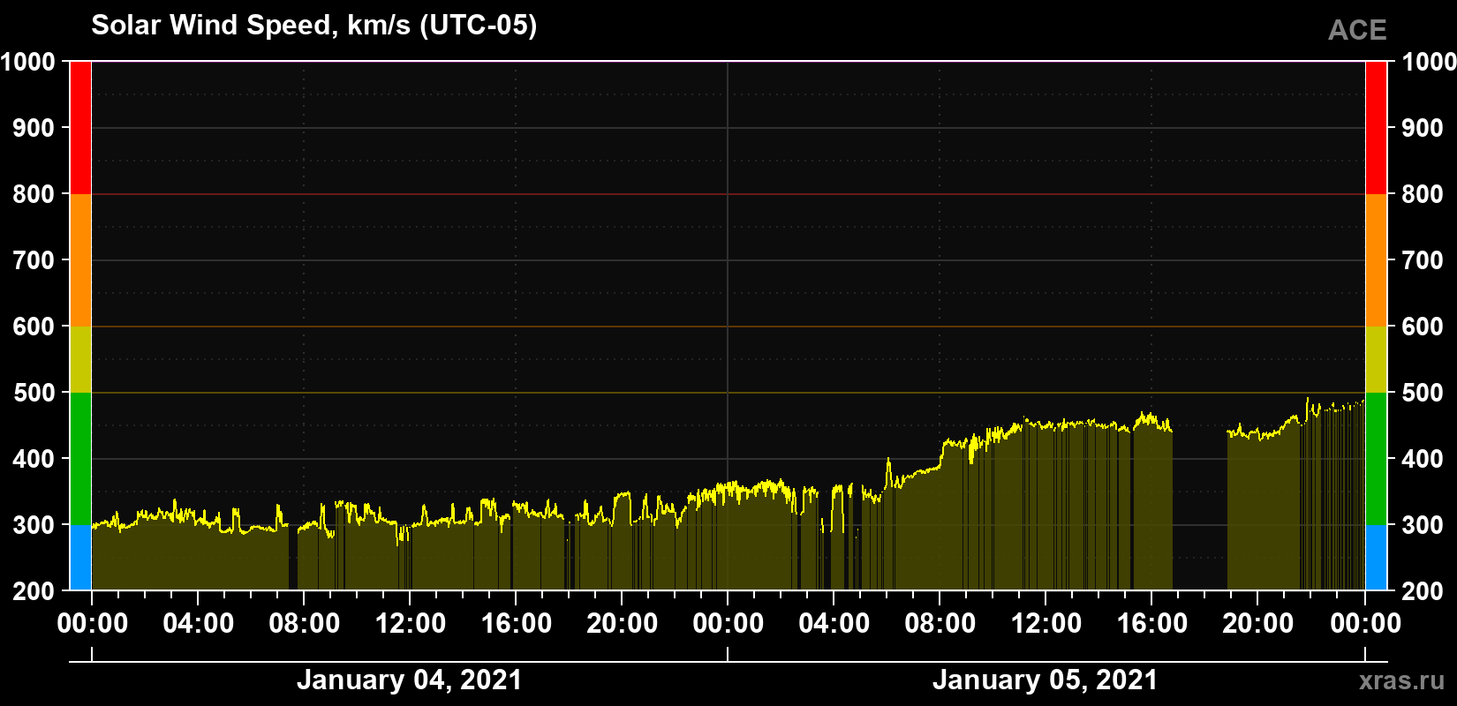Viewport: 1457px width, 706px height.
Task: Select the 500 label on the right axis
Action: coord(1423,393)
